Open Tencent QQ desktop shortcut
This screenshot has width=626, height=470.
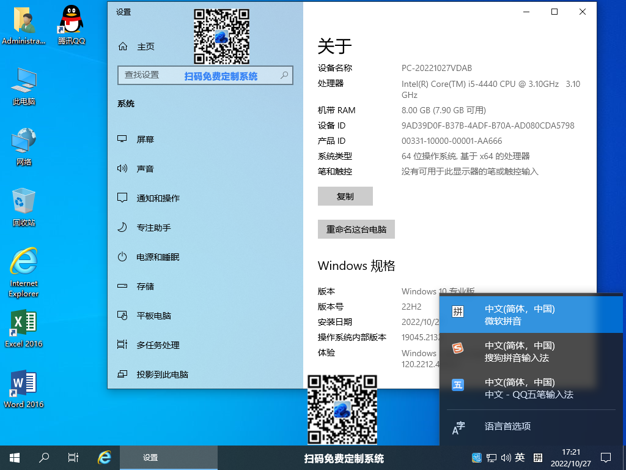click(72, 24)
